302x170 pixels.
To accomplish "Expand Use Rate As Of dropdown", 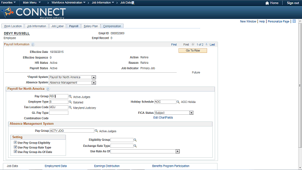I will coord(177,152).
